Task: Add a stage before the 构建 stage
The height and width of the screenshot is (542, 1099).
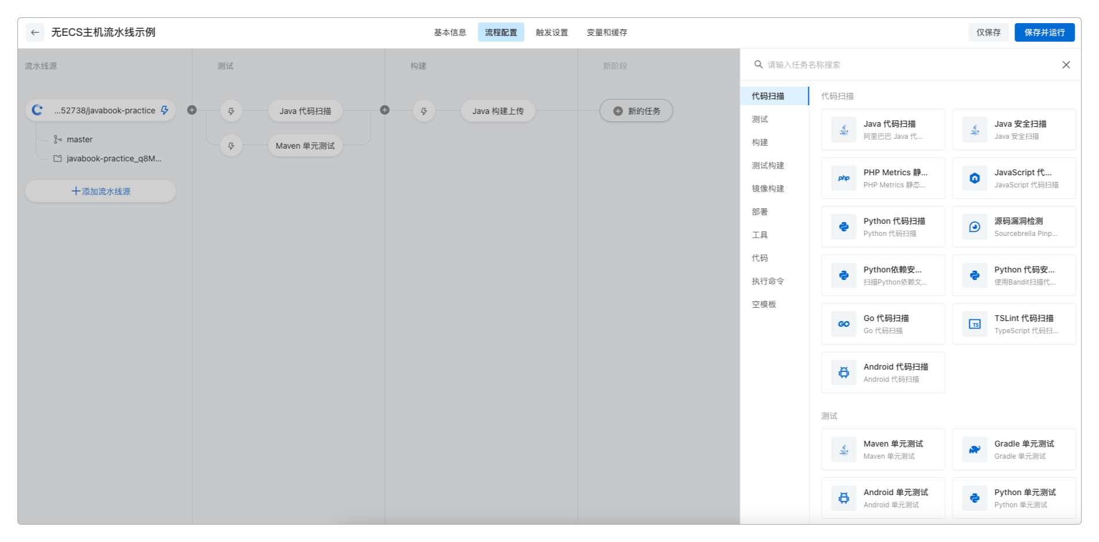Action: coord(384,110)
